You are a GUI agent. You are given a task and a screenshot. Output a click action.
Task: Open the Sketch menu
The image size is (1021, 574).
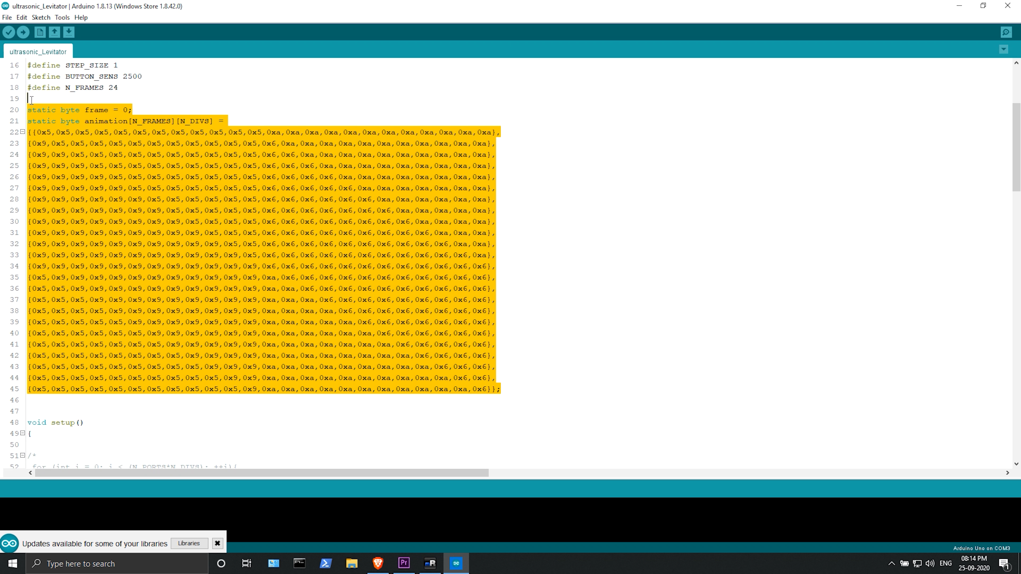coord(41,18)
